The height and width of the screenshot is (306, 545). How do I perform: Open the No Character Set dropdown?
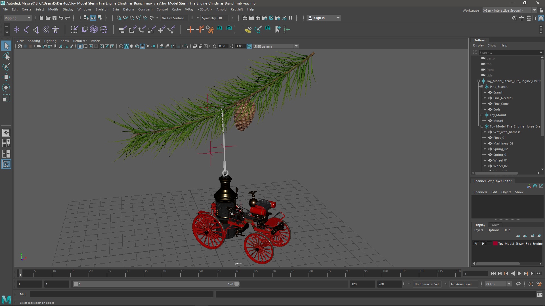(427, 284)
